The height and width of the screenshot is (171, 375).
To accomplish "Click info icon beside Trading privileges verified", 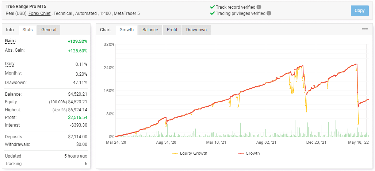I will coord(269,13).
